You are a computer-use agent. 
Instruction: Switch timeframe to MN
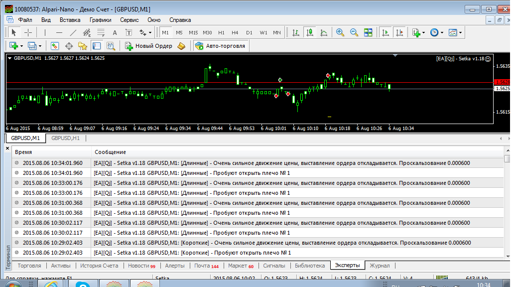pyautogui.click(x=277, y=32)
